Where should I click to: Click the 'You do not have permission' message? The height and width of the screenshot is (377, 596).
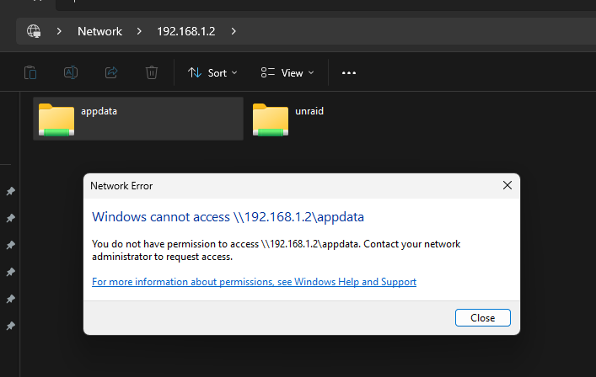pyautogui.click(x=276, y=250)
